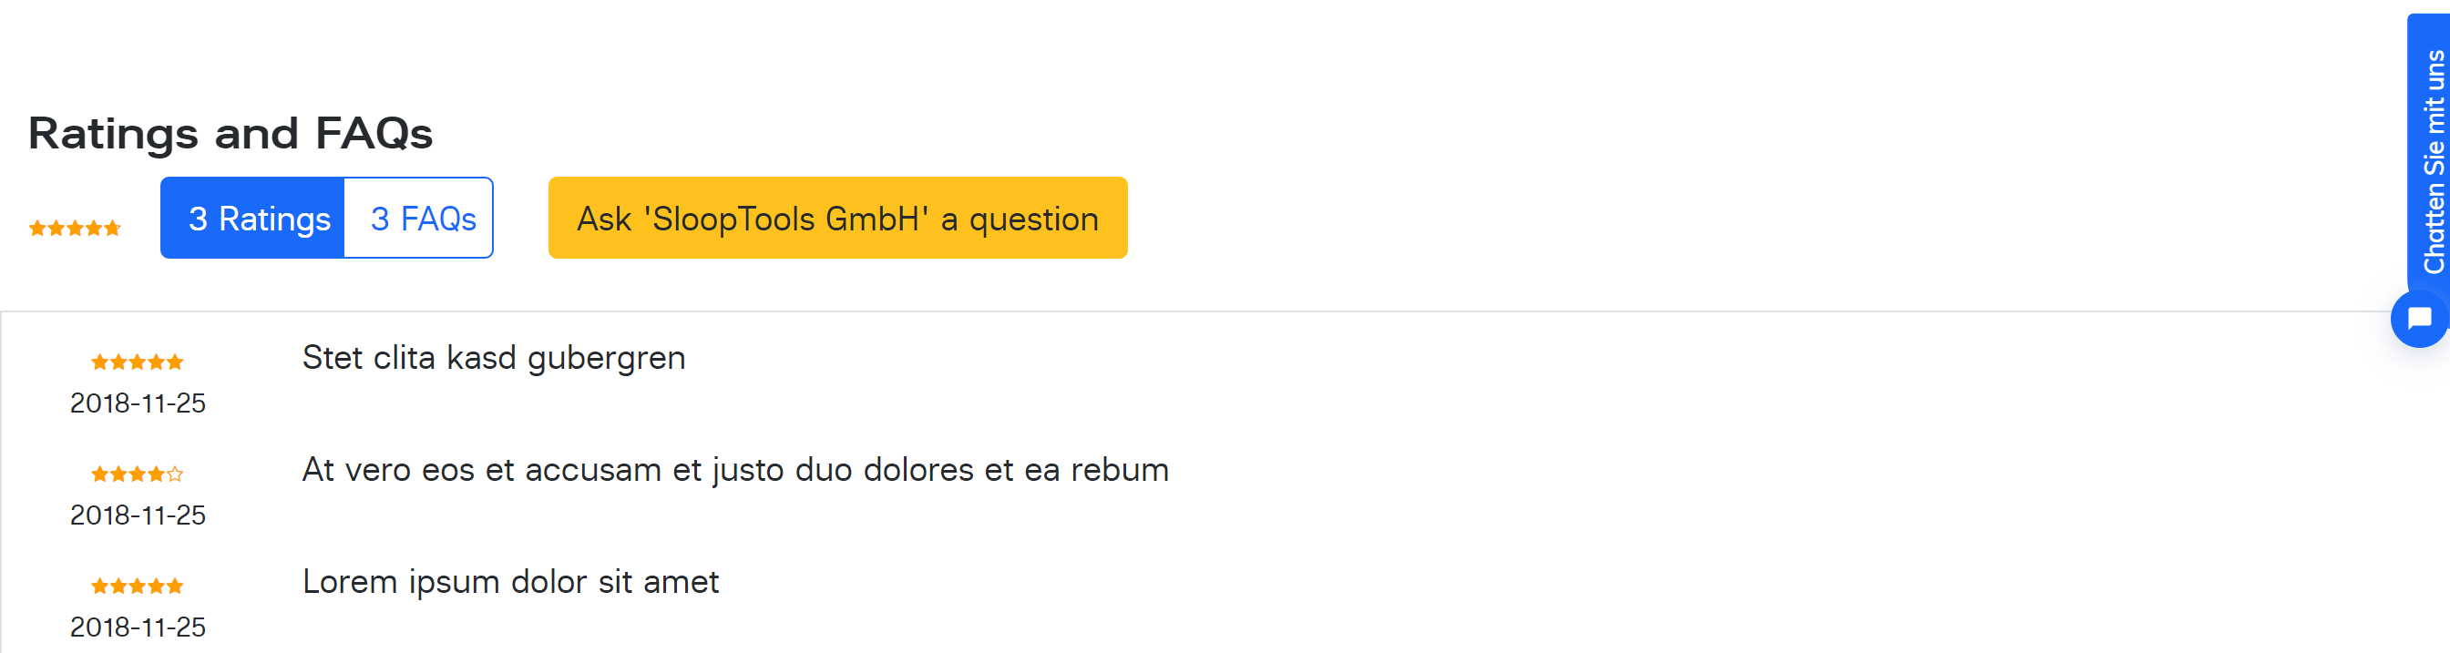Image resolution: width=2450 pixels, height=653 pixels.
Task: Click the first star of the overall rating
Action: (38, 228)
